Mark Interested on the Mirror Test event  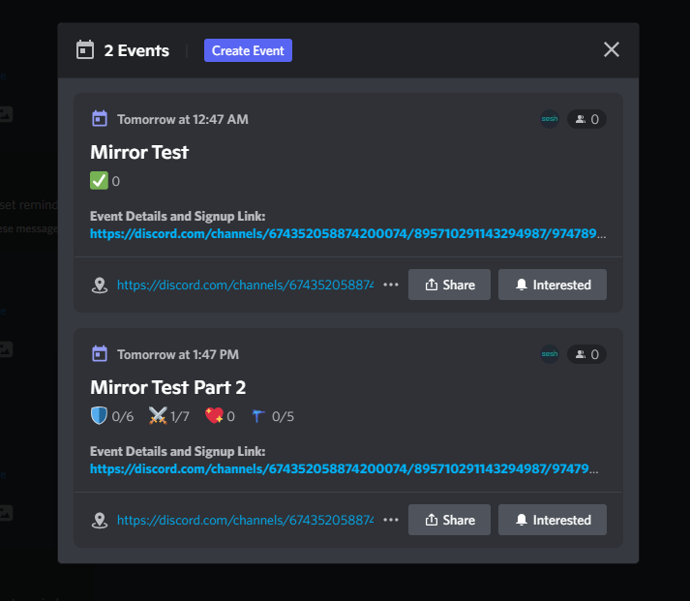pyautogui.click(x=553, y=285)
